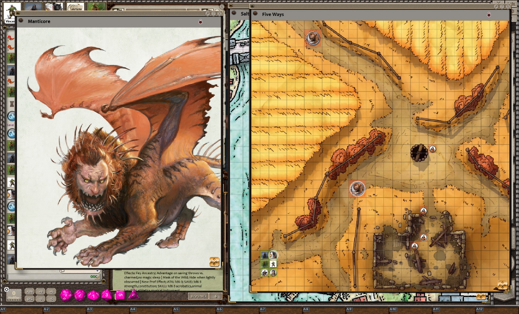Click the image toolbar icon on Manticore window
Image resolution: width=519 pixels, height=314 pixels.
click(x=214, y=262)
